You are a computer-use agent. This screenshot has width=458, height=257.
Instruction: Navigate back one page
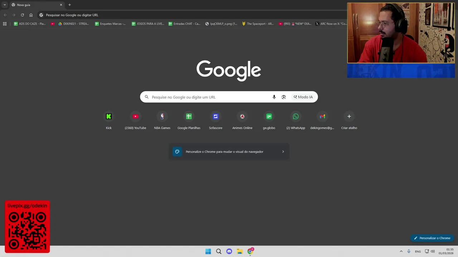tap(5, 15)
